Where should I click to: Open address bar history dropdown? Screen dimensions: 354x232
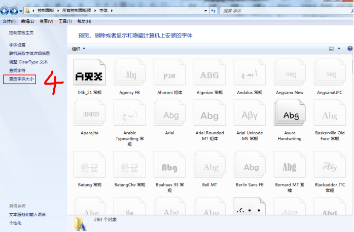pos(205,11)
